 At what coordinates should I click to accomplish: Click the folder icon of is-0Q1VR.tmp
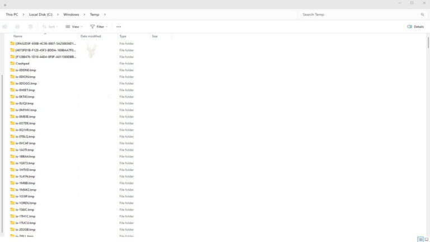point(12,130)
